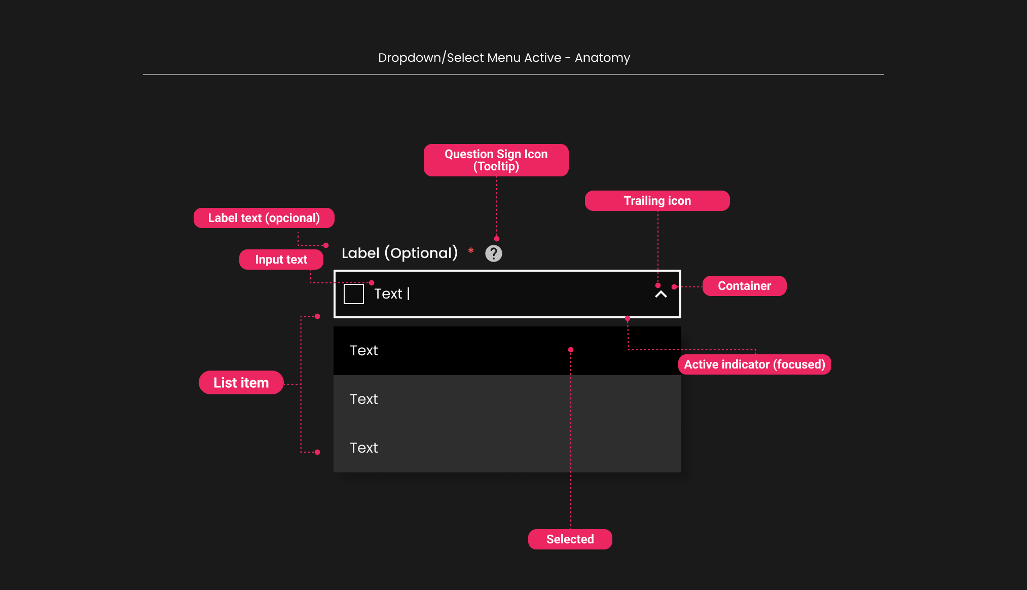The height and width of the screenshot is (590, 1027).
Task: Click the question mark tooltip icon
Action: (x=494, y=253)
